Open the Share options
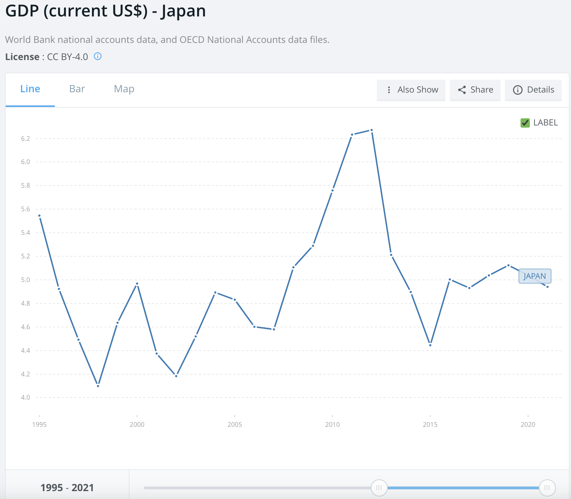 (475, 90)
